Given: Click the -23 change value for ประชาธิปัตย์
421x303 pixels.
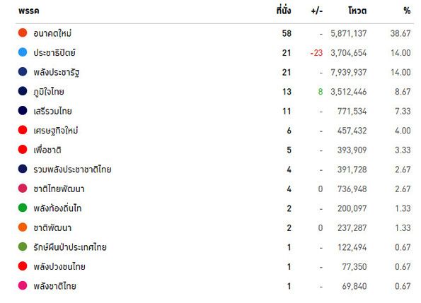Looking at the screenshot, I should coord(316,53).
